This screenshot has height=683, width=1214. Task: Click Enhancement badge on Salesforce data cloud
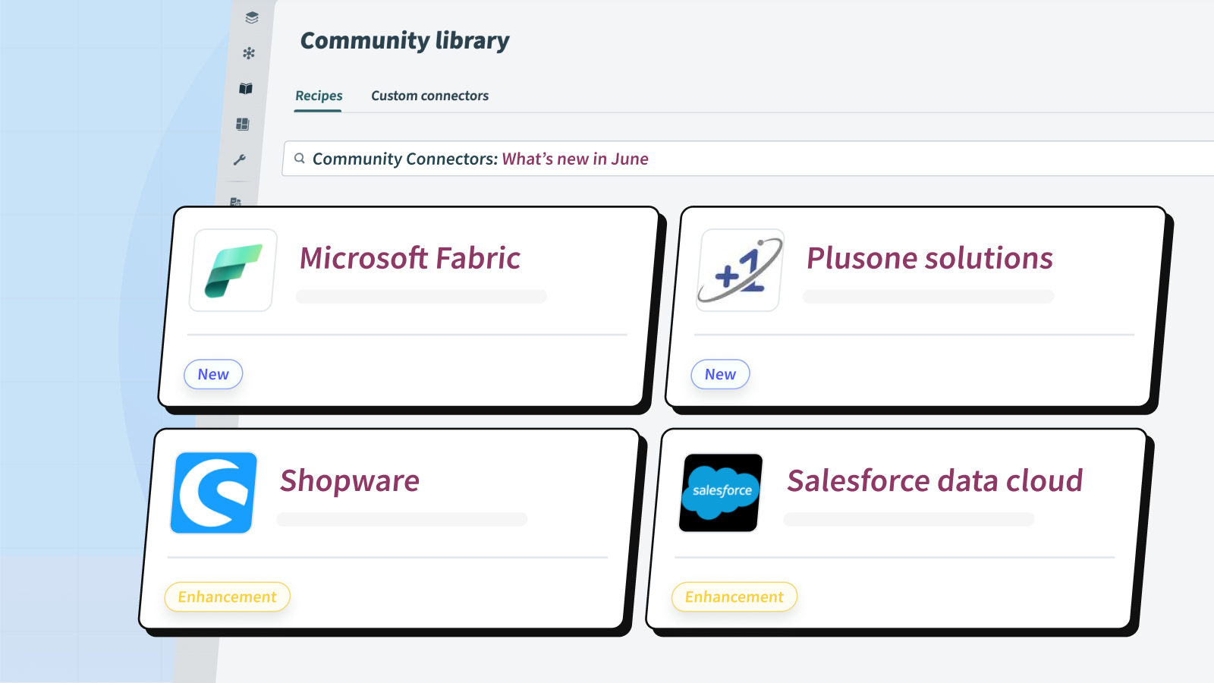coord(734,597)
